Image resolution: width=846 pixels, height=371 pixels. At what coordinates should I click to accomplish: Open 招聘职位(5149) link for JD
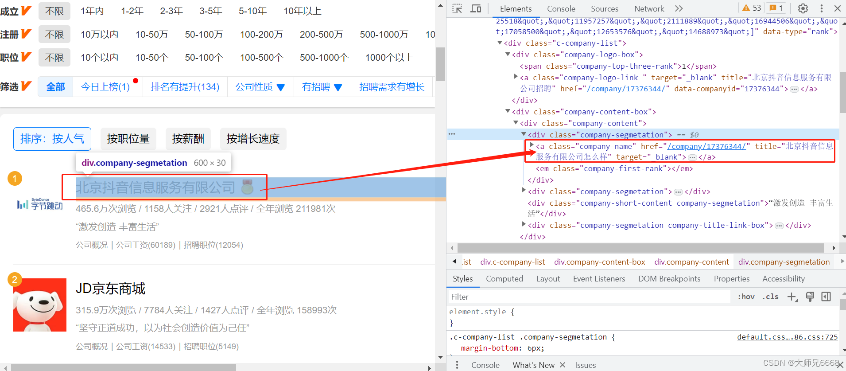[x=211, y=347]
